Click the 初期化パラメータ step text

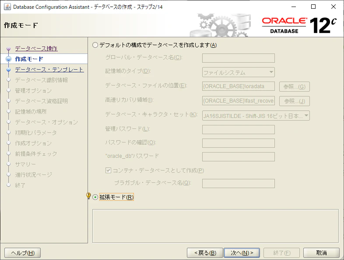point(36,133)
